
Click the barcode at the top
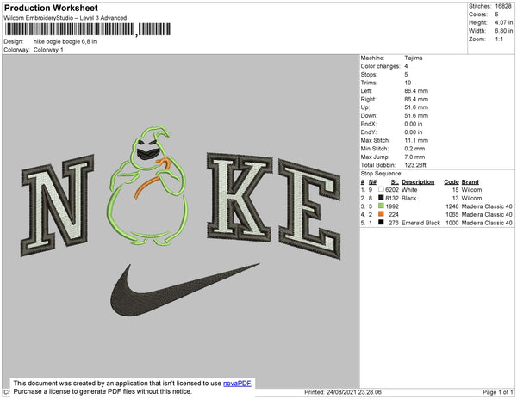(88, 29)
